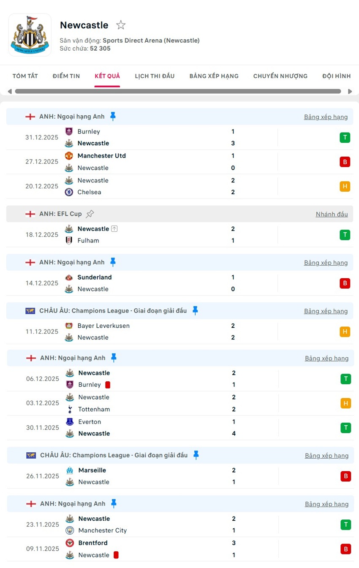Click the England flag beside Ngoại hạng Anh

click(x=30, y=116)
